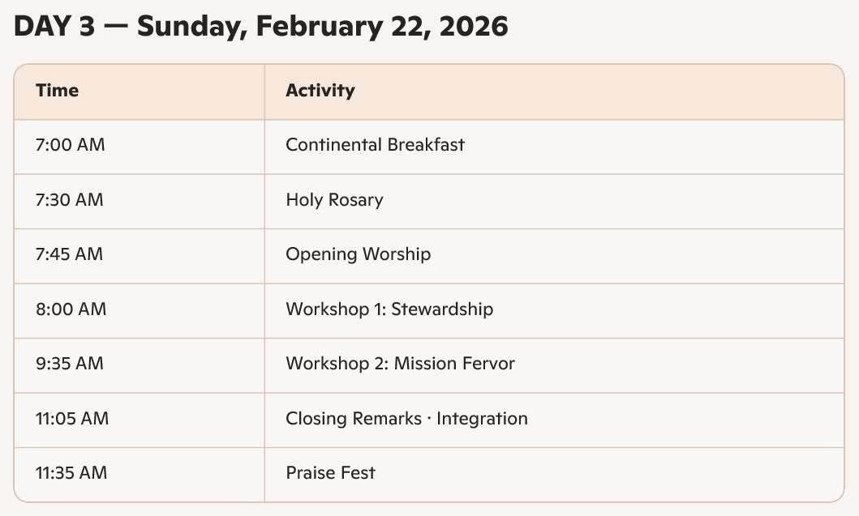Click February 22, 2026 in the heading

pyautogui.click(x=381, y=27)
